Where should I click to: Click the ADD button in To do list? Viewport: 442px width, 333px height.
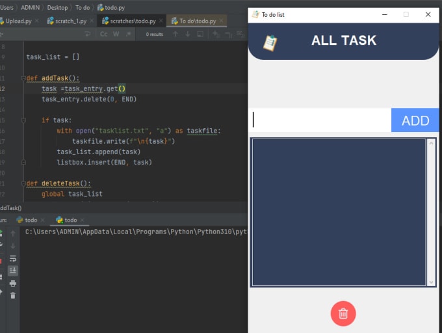[415, 120]
